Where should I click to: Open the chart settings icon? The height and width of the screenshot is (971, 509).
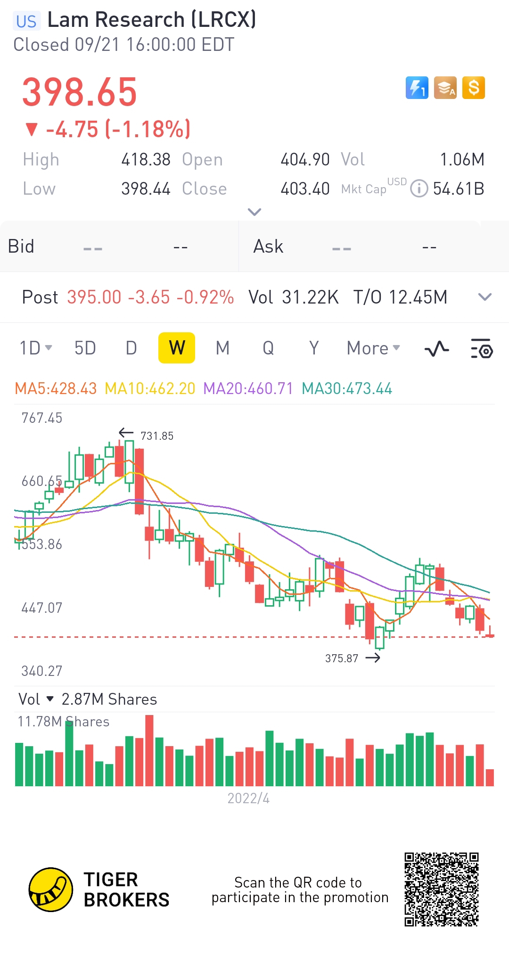click(482, 349)
